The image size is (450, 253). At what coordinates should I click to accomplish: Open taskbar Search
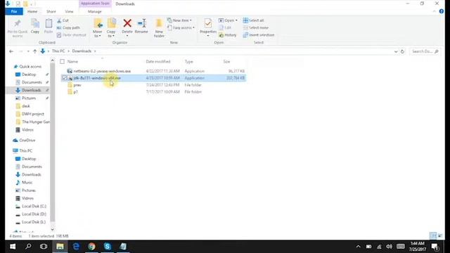pos(28,247)
